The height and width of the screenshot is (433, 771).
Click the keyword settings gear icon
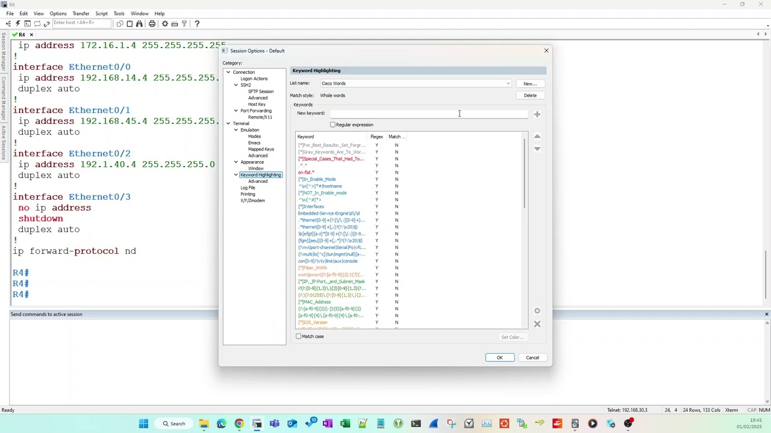coord(537,311)
